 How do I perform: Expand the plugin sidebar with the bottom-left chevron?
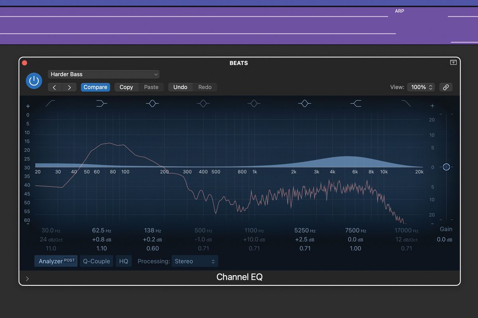tap(27, 279)
